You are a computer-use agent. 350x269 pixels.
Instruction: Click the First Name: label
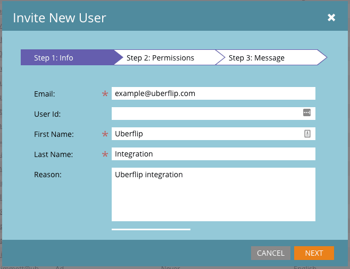54,134
